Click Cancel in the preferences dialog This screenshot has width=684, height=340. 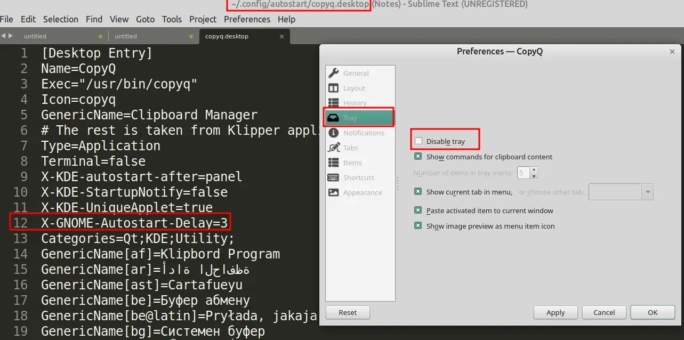tap(604, 313)
